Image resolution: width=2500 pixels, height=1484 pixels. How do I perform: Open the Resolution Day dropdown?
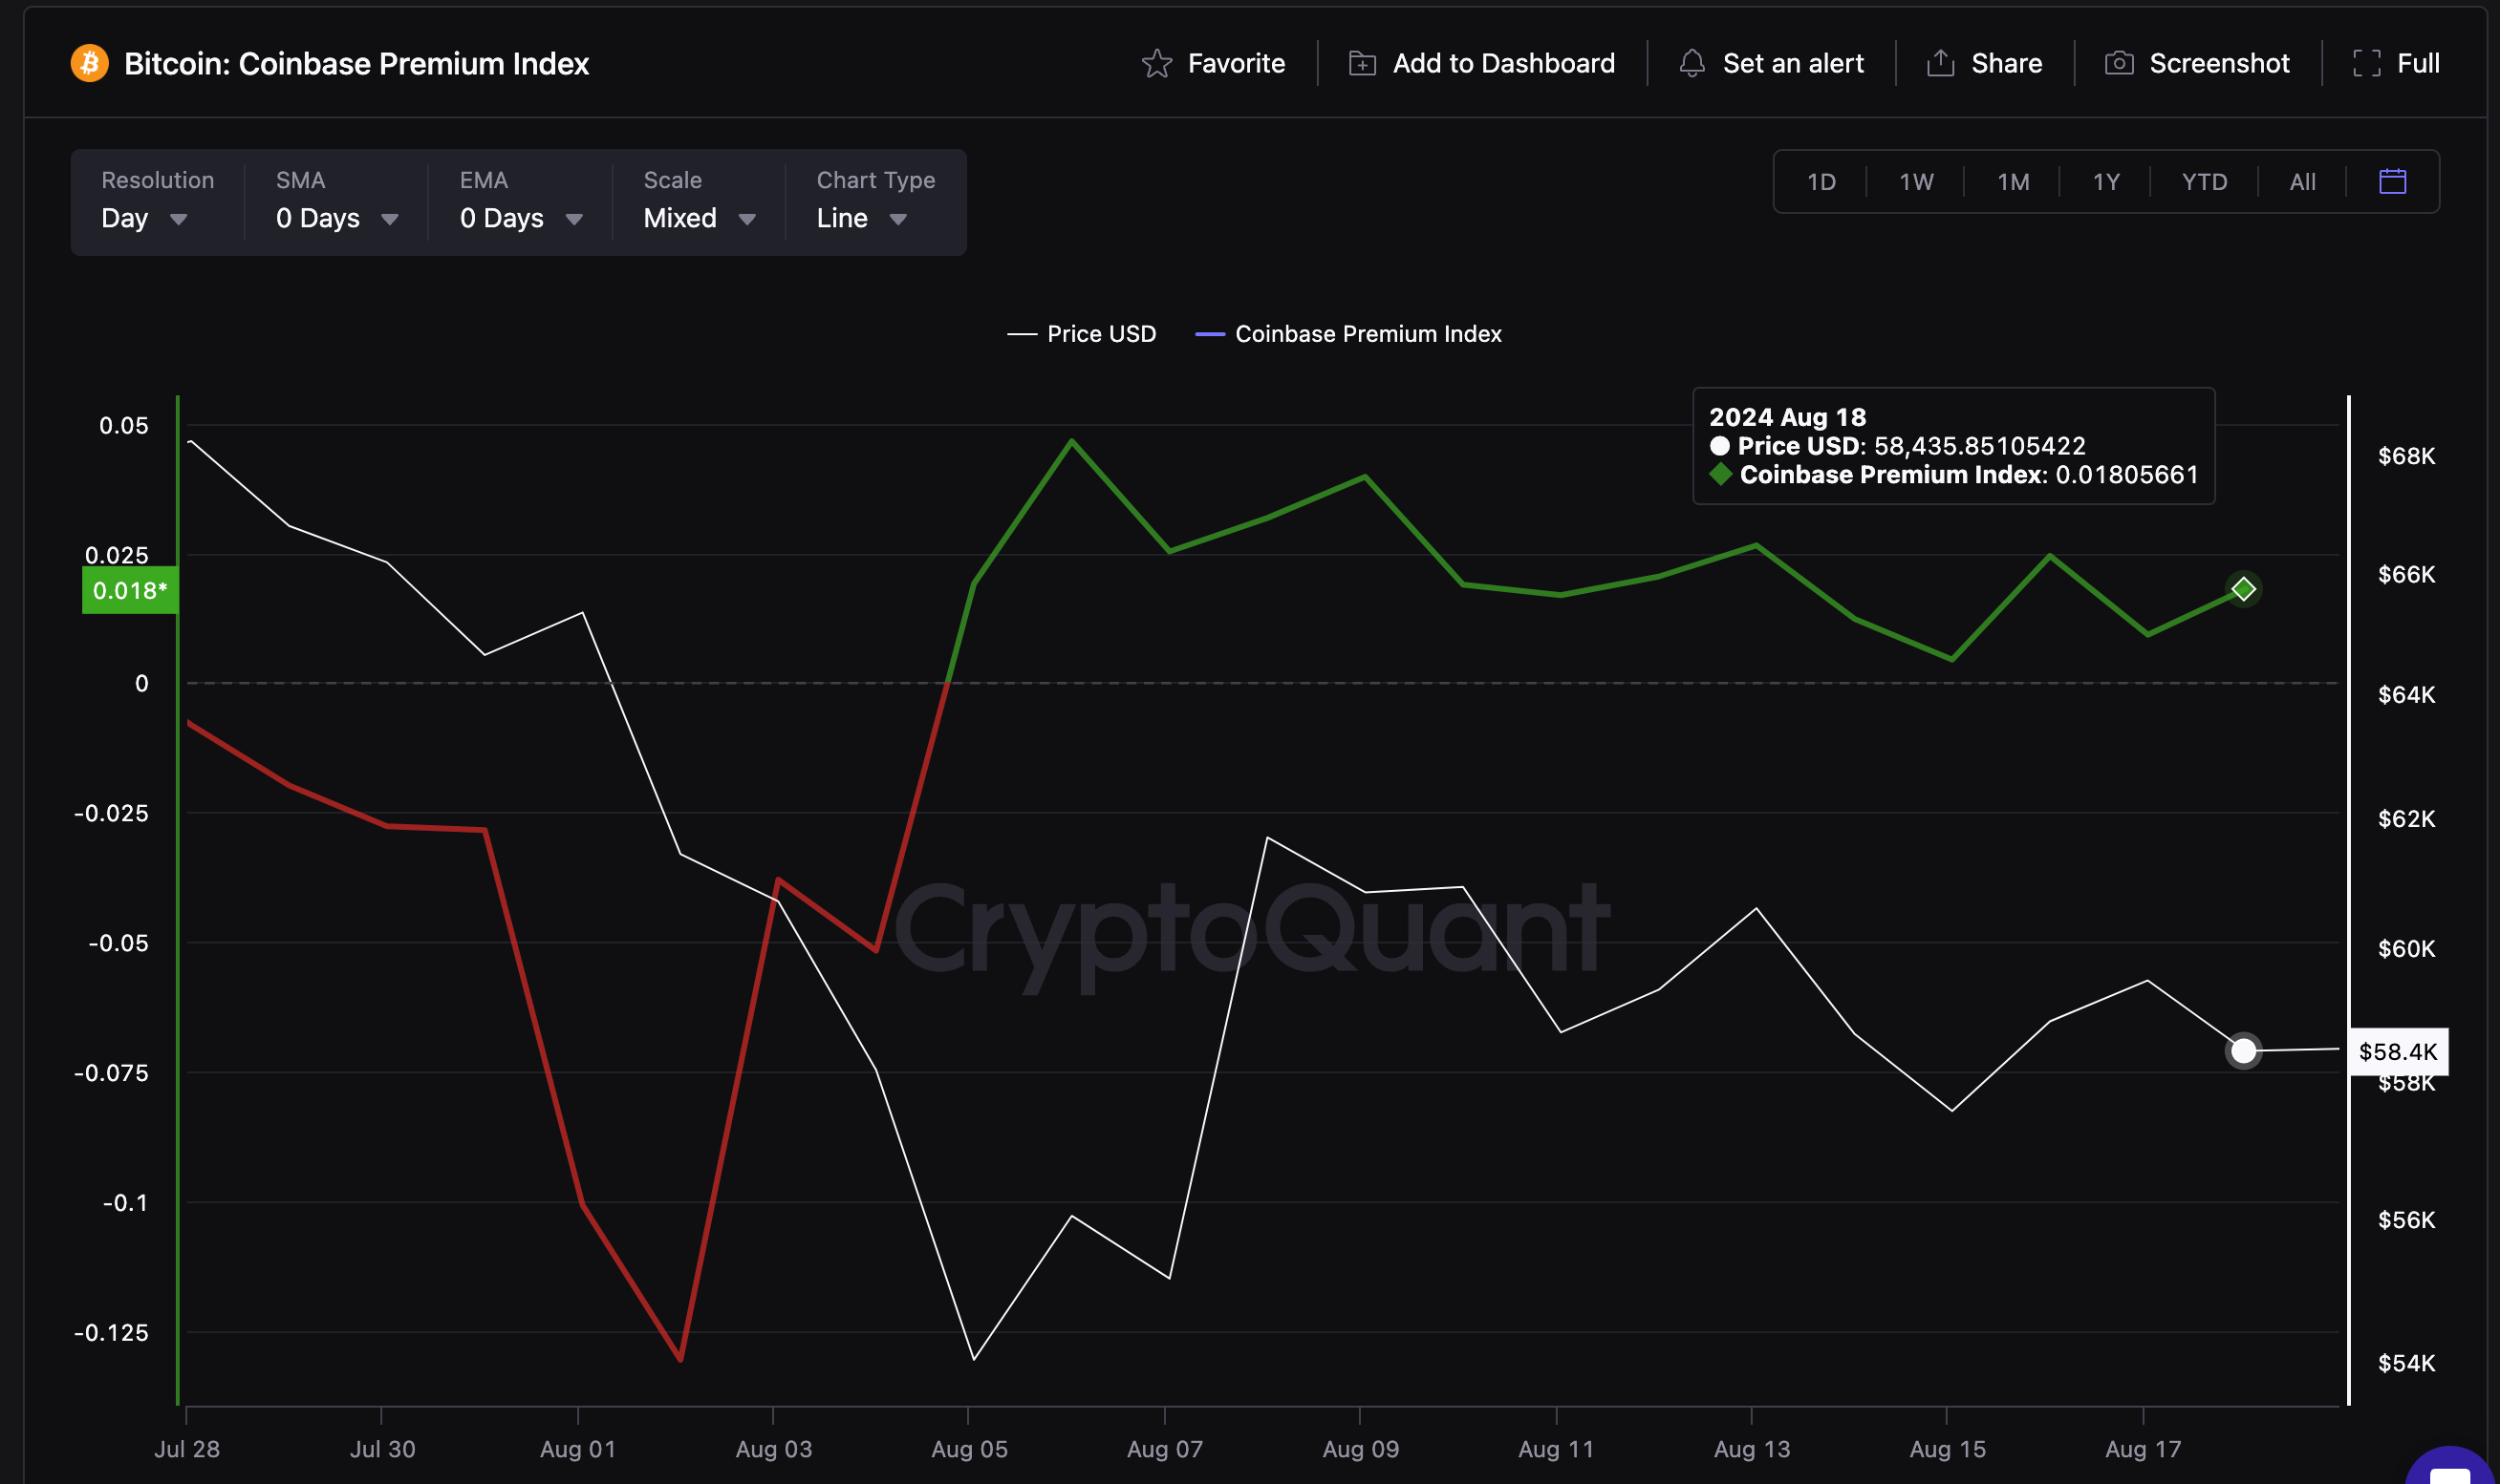pos(157,201)
